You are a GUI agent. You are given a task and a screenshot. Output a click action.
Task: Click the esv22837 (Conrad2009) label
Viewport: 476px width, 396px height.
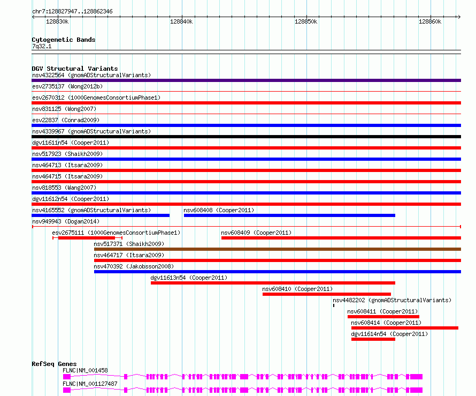click(x=66, y=120)
